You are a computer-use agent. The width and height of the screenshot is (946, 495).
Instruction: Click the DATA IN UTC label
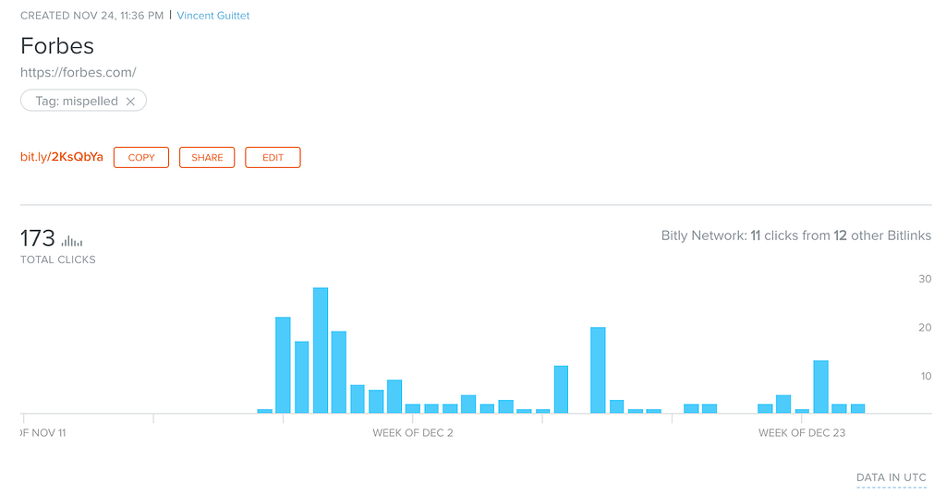pyautogui.click(x=891, y=477)
